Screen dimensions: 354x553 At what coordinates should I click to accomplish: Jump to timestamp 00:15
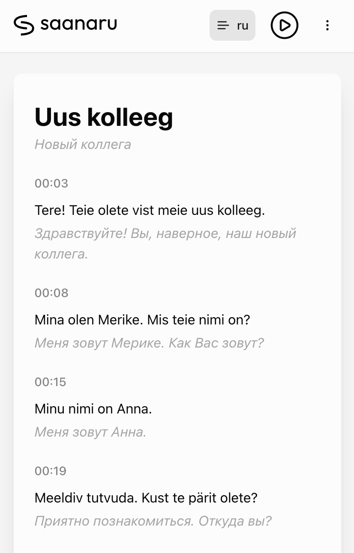click(x=51, y=382)
